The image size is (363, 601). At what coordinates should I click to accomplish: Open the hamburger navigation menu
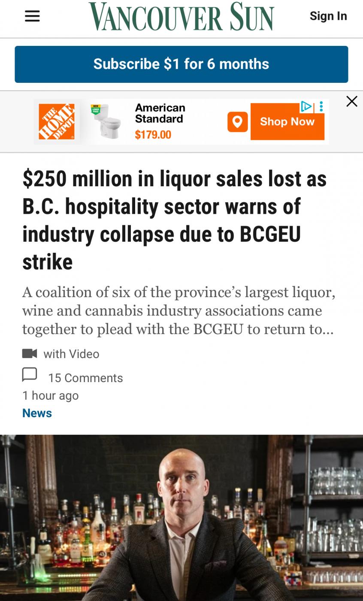[32, 16]
